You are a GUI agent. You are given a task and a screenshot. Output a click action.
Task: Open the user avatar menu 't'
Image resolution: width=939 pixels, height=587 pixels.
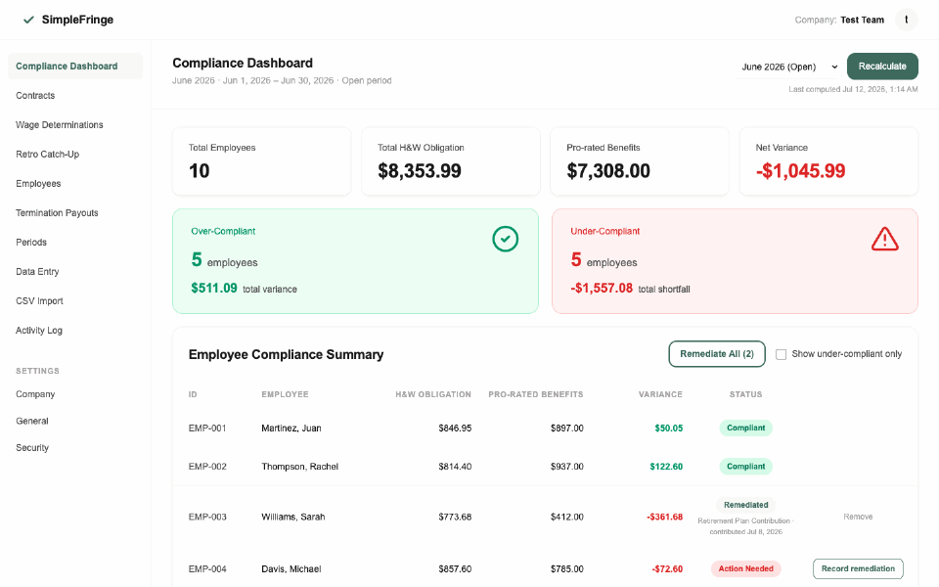tap(906, 20)
